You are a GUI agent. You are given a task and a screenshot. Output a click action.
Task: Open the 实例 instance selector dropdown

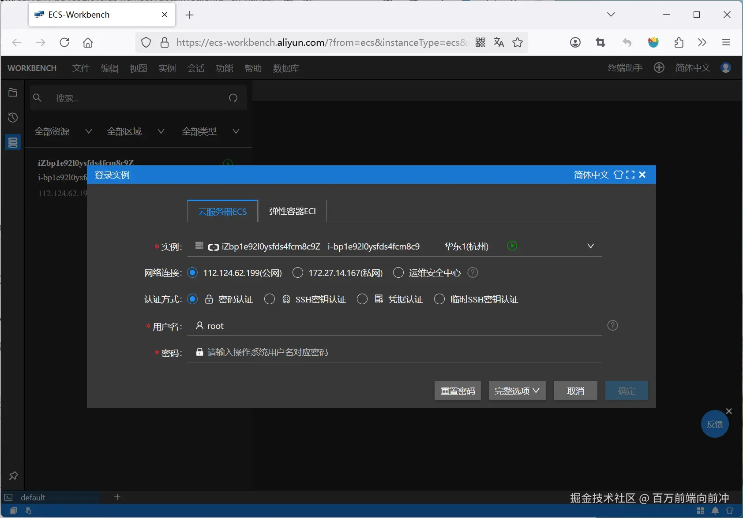coord(394,246)
